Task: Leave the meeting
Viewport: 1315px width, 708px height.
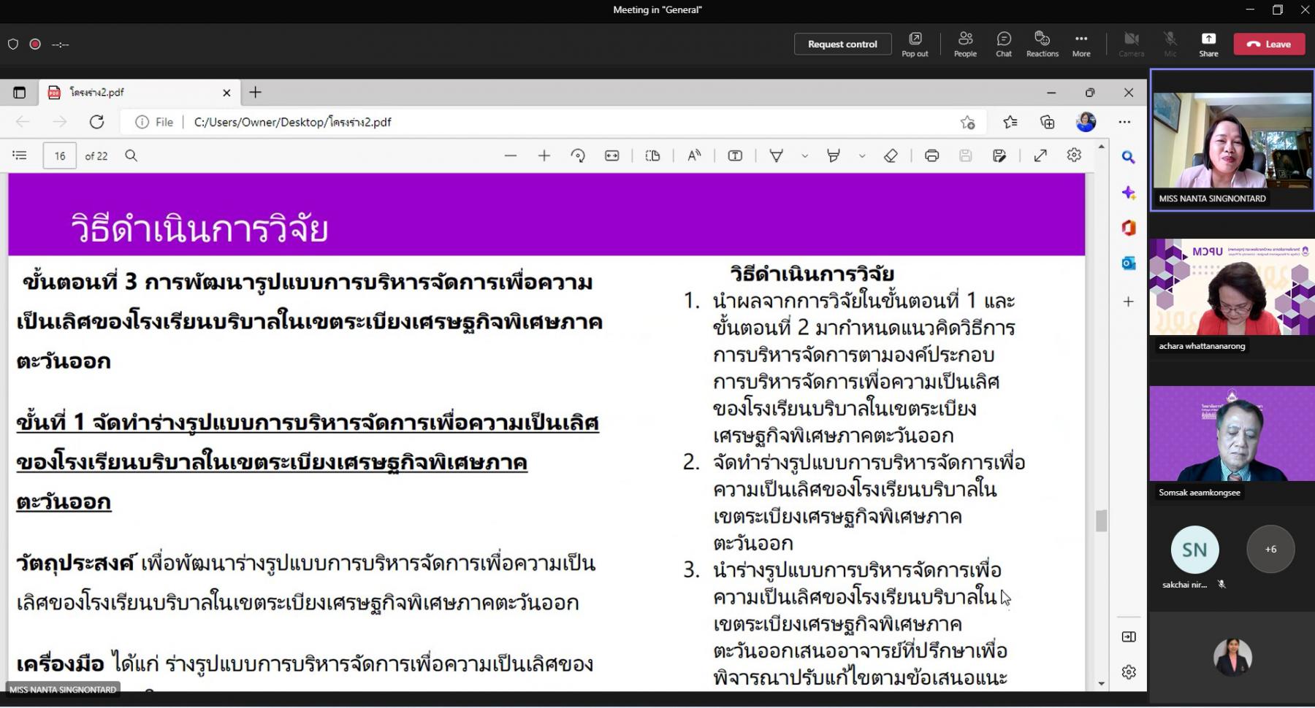Action: [1269, 45]
